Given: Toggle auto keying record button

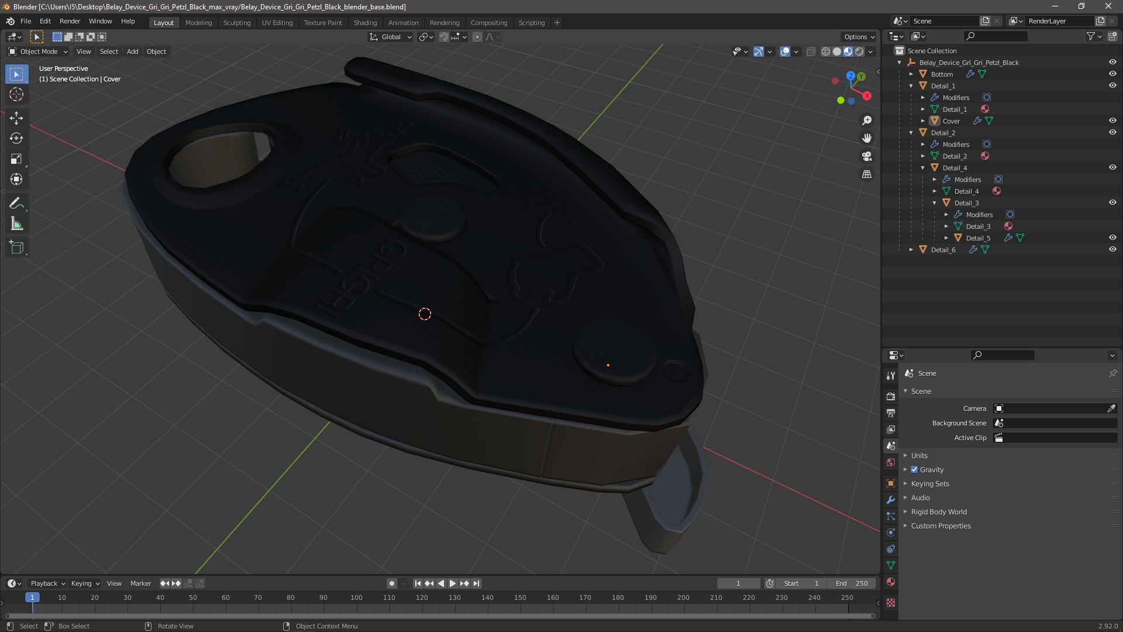Looking at the screenshot, I should tap(391, 583).
